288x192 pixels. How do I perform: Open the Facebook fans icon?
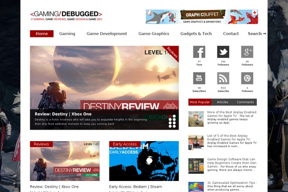(199, 52)
